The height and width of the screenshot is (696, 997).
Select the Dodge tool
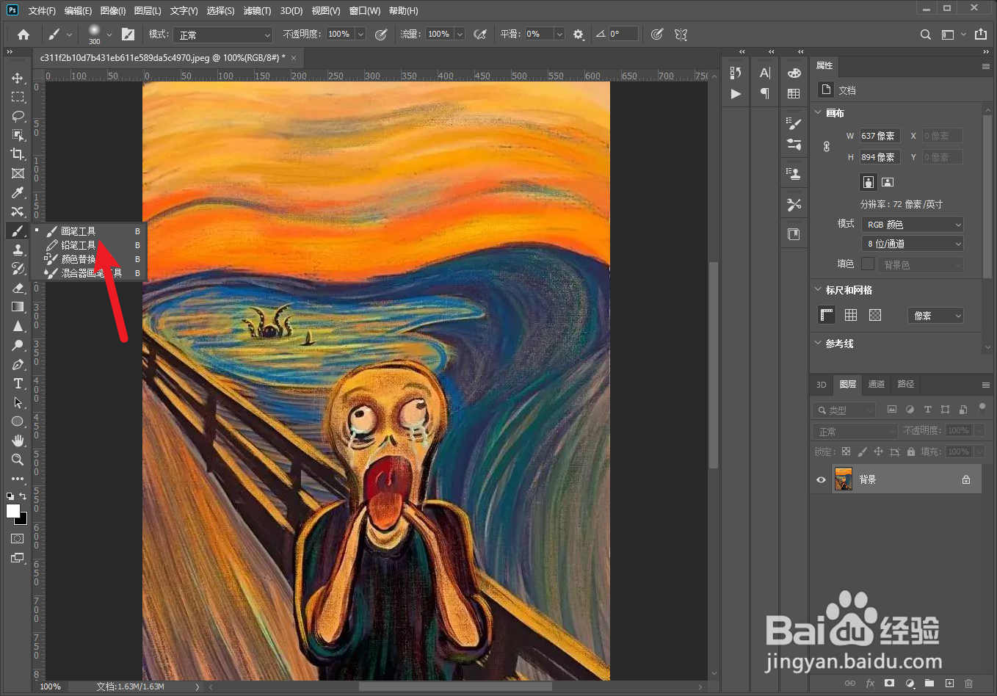point(18,345)
